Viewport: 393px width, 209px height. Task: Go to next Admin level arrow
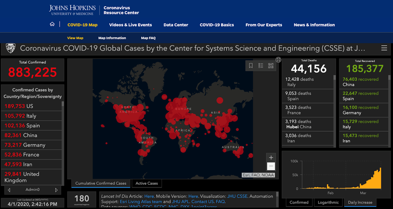56,190
